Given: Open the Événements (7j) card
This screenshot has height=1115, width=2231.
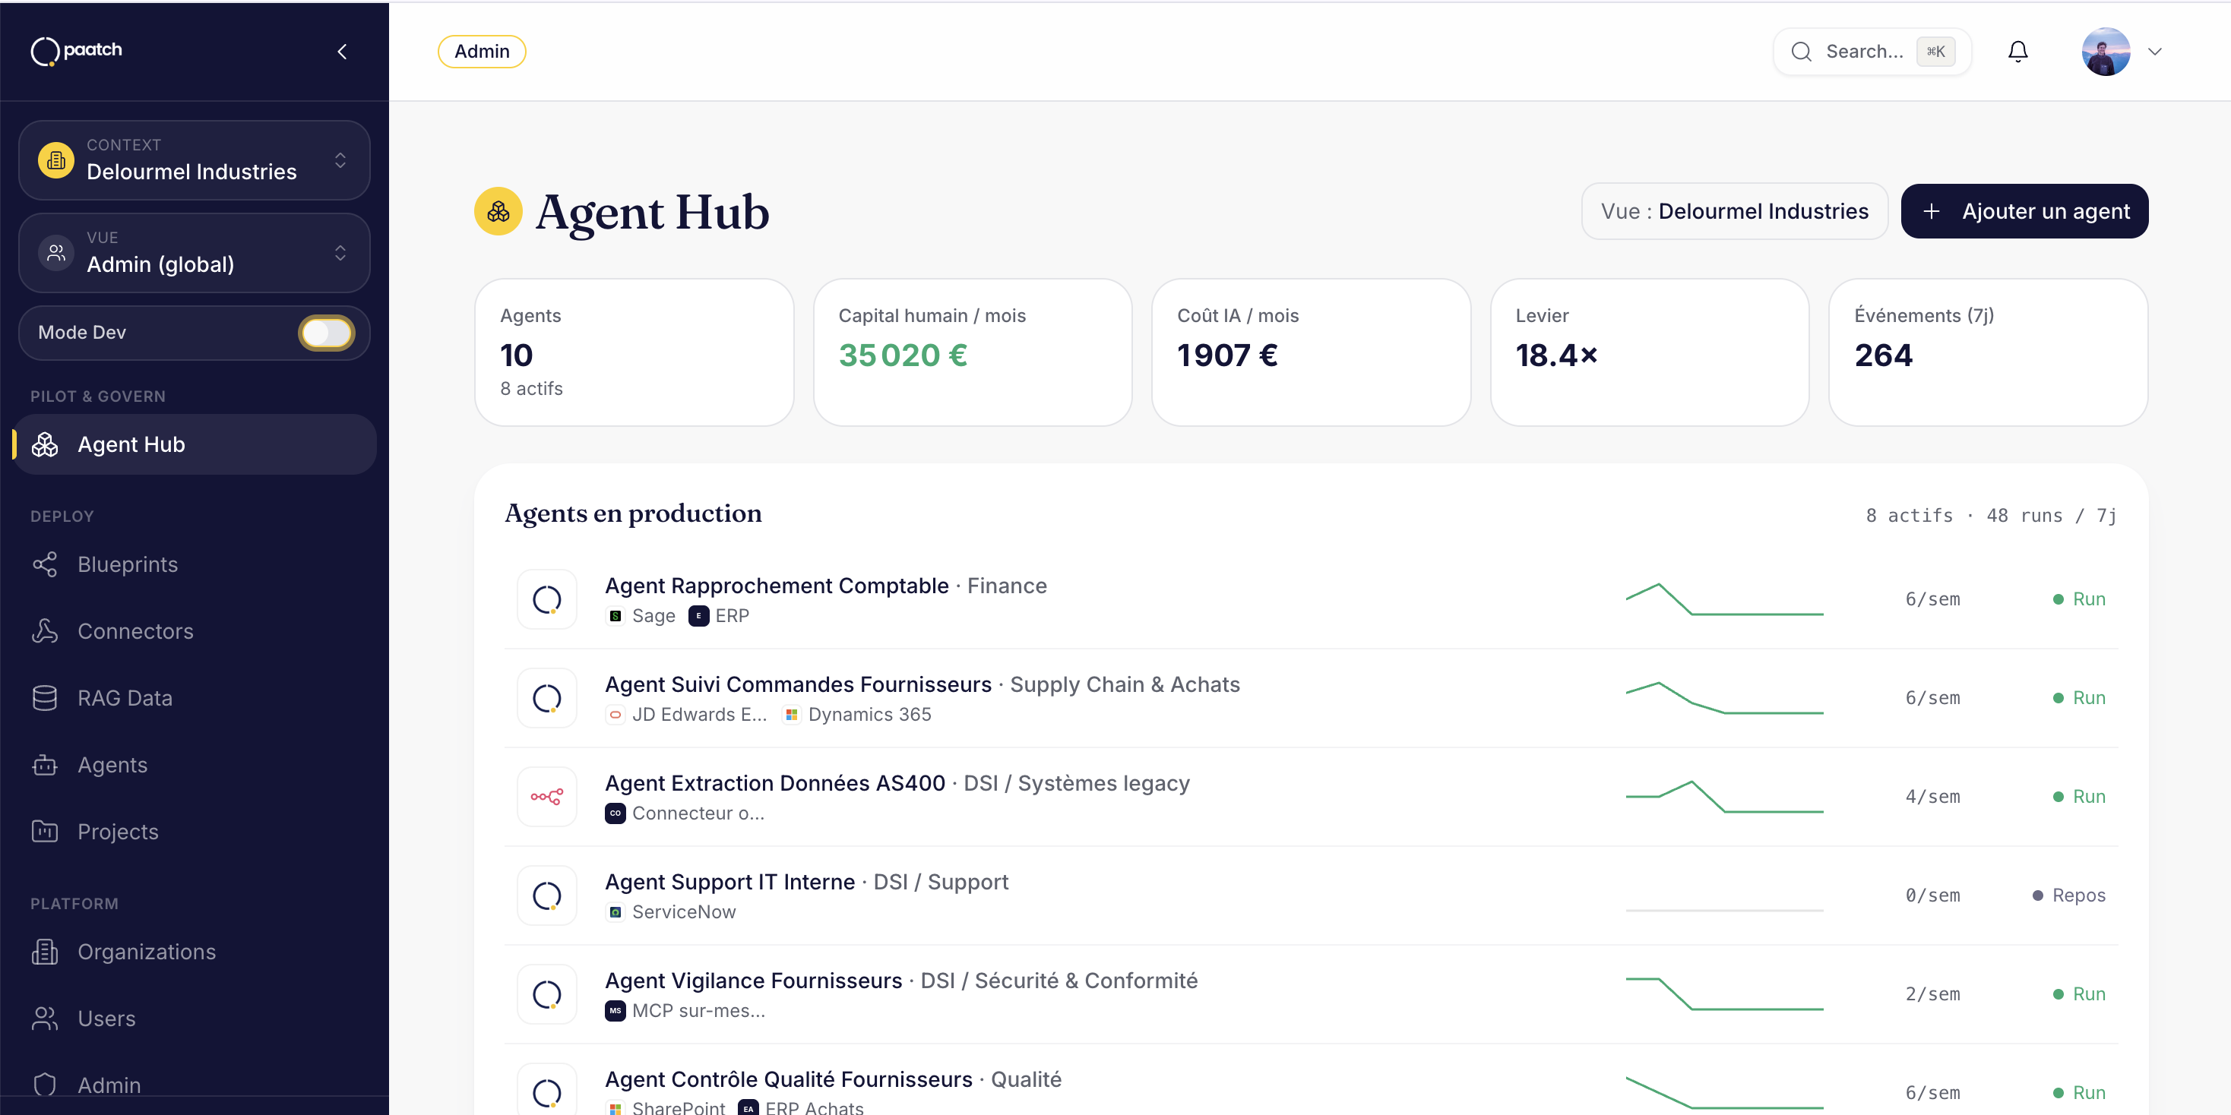Looking at the screenshot, I should (1988, 352).
